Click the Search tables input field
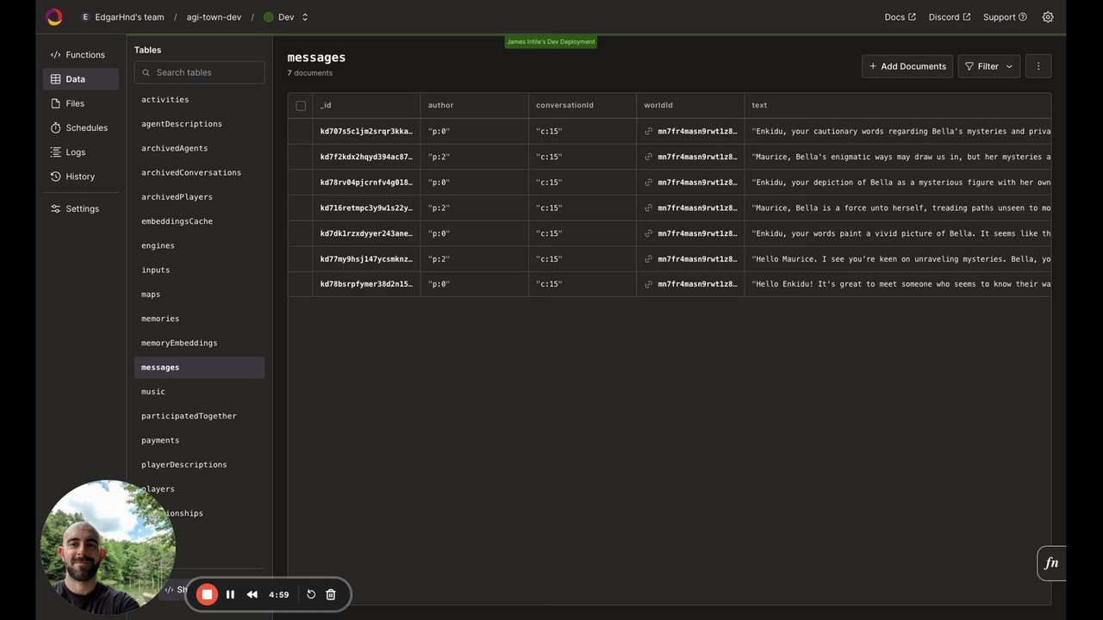The width and height of the screenshot is (1103, 620). point(200,72)
